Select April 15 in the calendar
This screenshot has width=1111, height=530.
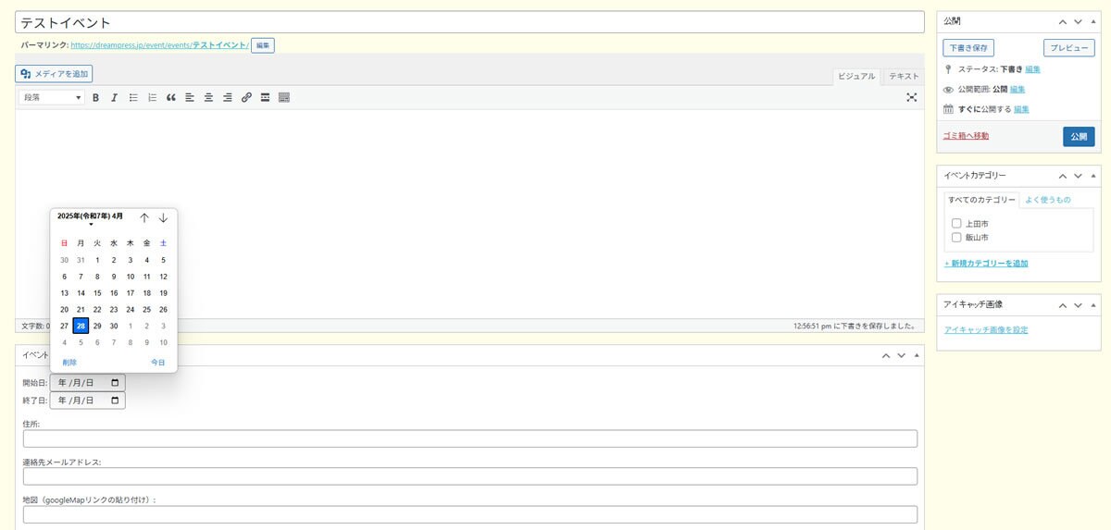pyautogui.click(x=97, y=293)
